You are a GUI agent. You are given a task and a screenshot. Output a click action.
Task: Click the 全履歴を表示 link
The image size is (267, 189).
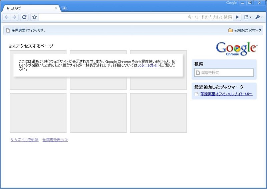[x=55, y=140]
